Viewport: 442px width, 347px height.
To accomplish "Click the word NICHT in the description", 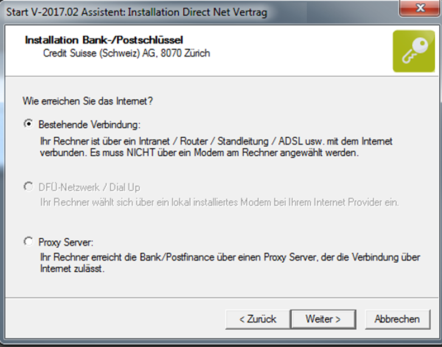I will (x=141, y=152).
